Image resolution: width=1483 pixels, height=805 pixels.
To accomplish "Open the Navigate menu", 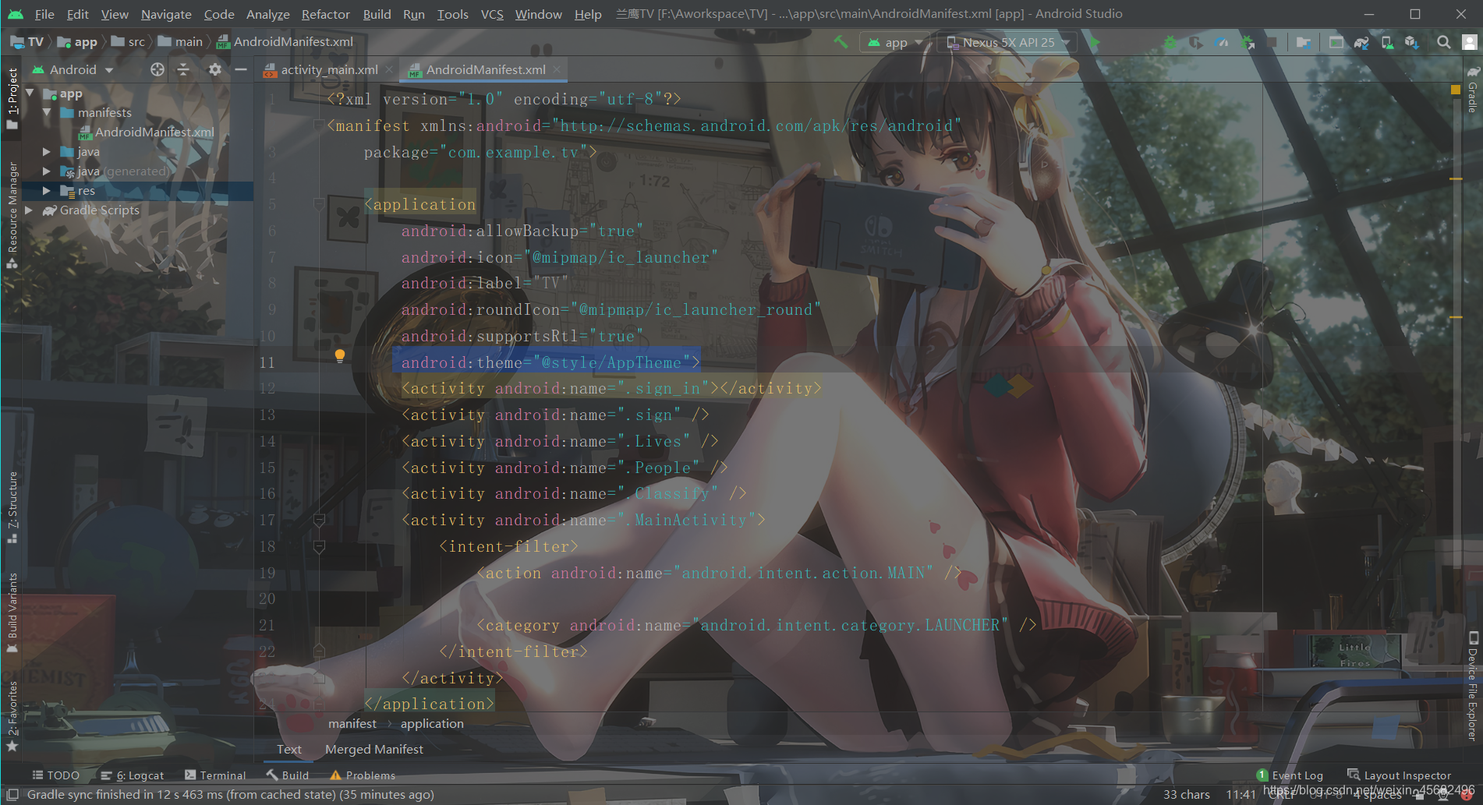I will click(x=166, y=14).
